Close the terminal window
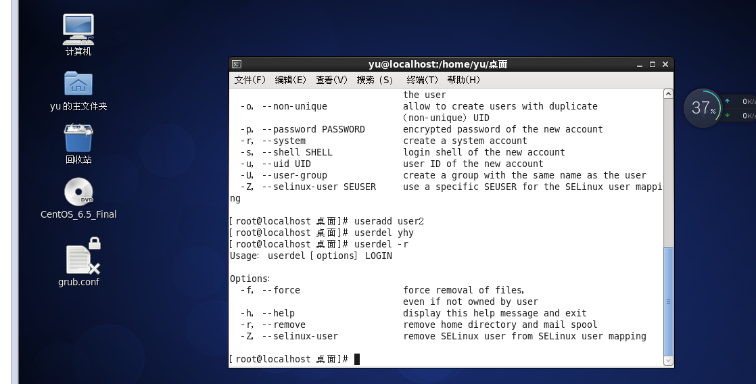 pos(665,64)
